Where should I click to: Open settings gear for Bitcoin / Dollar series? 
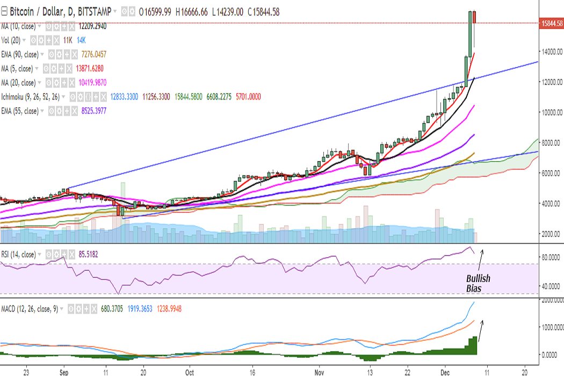coord(132,12)
